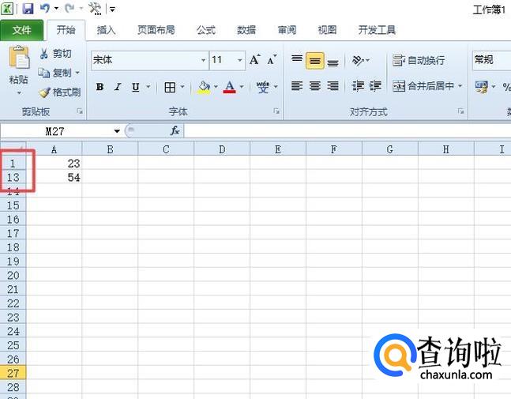Toggle Underline formatting

tap(136, 87)
